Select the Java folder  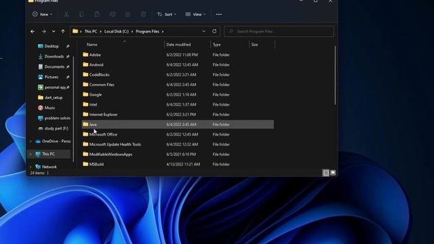coord(178,125)
